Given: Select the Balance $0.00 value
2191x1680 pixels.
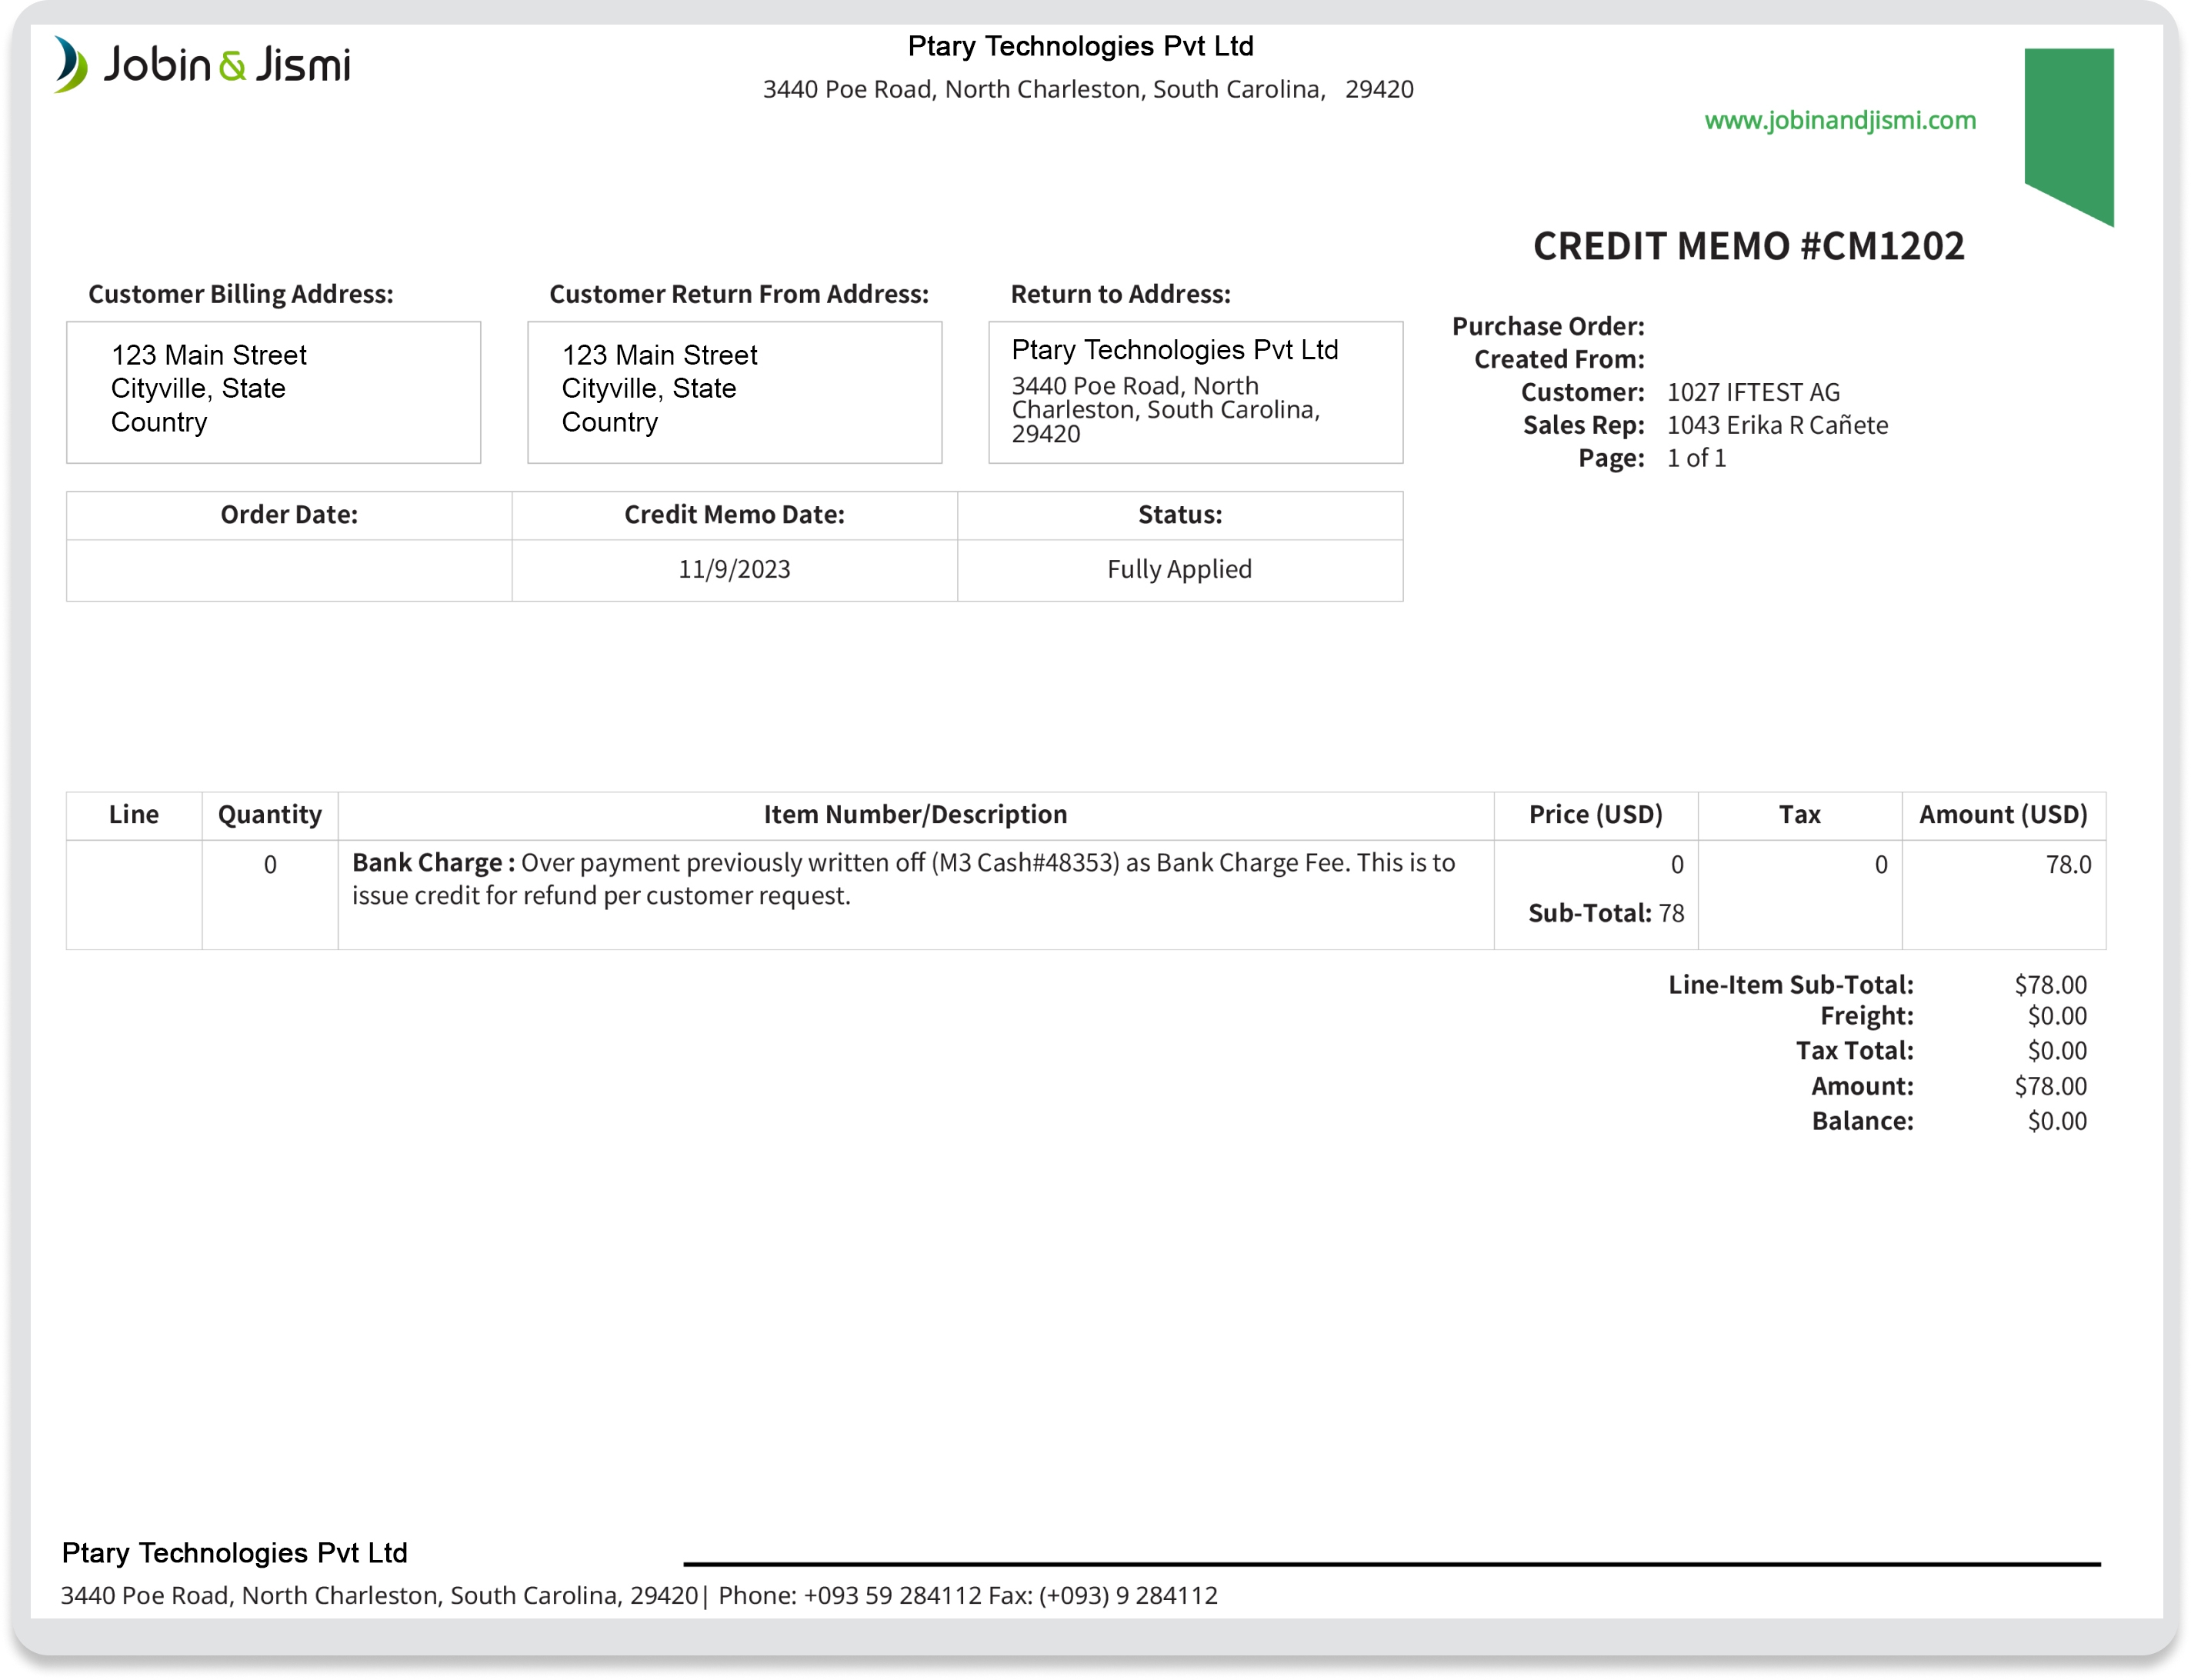Looking at the screenshot, I should click(2037, 1121).
